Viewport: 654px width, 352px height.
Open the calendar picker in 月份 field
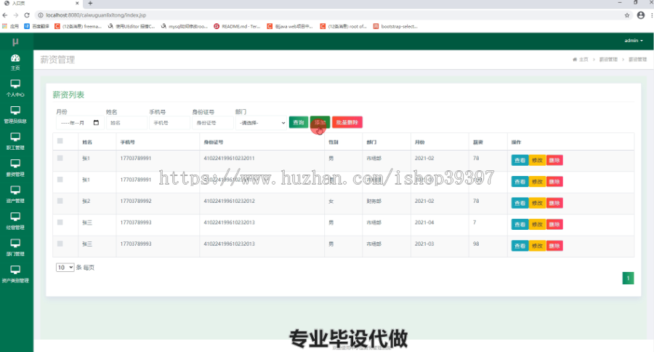(x=97, y=123)
